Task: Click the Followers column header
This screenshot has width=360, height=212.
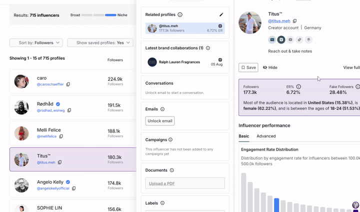Action: pos(115,60)
